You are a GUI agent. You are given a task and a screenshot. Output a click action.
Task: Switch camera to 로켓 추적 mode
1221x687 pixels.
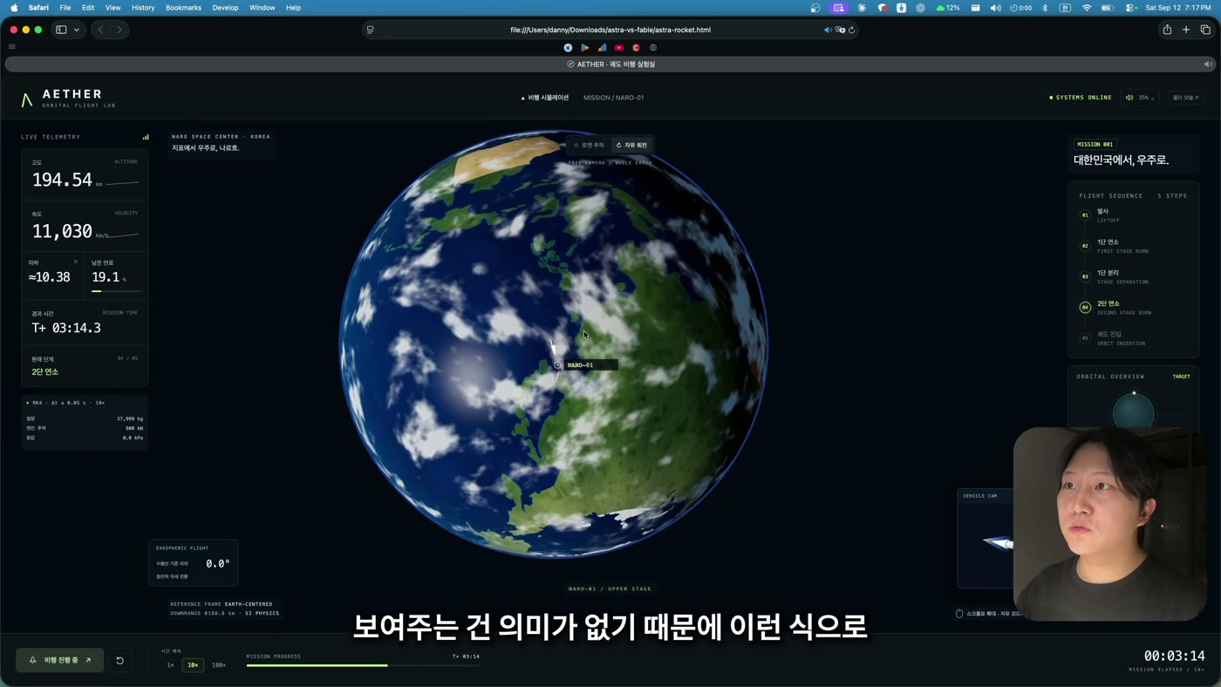589,146
